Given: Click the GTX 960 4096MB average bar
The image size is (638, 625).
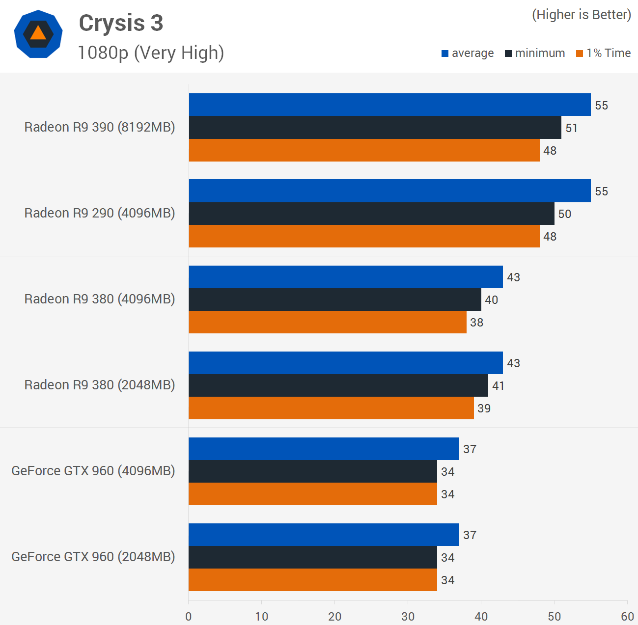Looking at the screenshot, I should tap(324, 449).
